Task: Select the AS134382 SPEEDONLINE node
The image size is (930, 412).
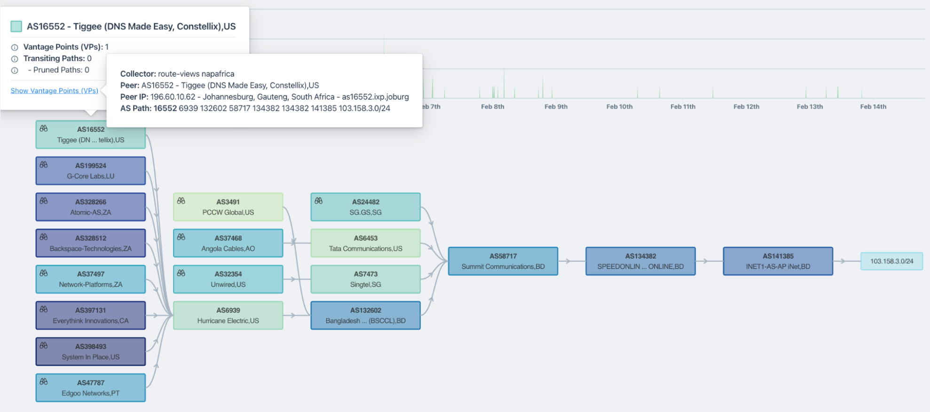Action: point(640,261)
